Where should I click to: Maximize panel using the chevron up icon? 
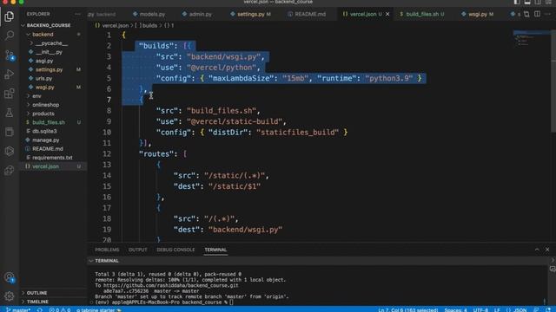(x=537, y=250)
